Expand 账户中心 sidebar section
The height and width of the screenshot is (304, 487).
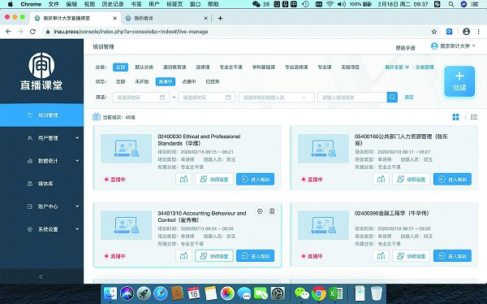coord(41,206)
